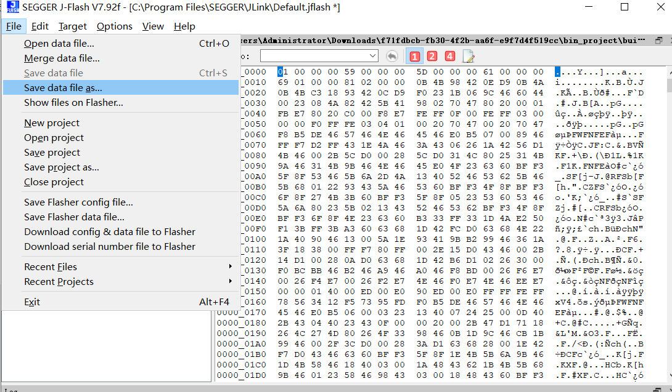The image size is (672, 392).
Task: Select the 1-byte view mode icon
Action: 414,56
